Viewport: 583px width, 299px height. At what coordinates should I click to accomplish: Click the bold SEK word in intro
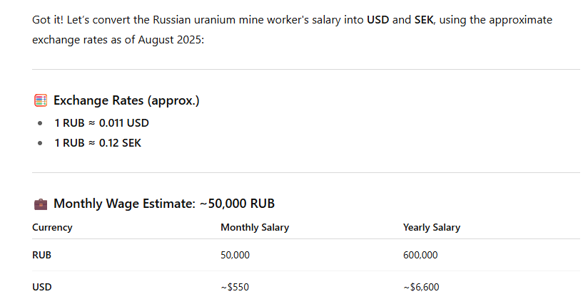(x=424, y=20)
